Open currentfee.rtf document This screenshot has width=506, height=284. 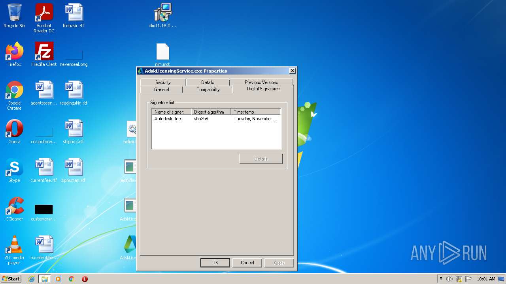pos(44,170)
